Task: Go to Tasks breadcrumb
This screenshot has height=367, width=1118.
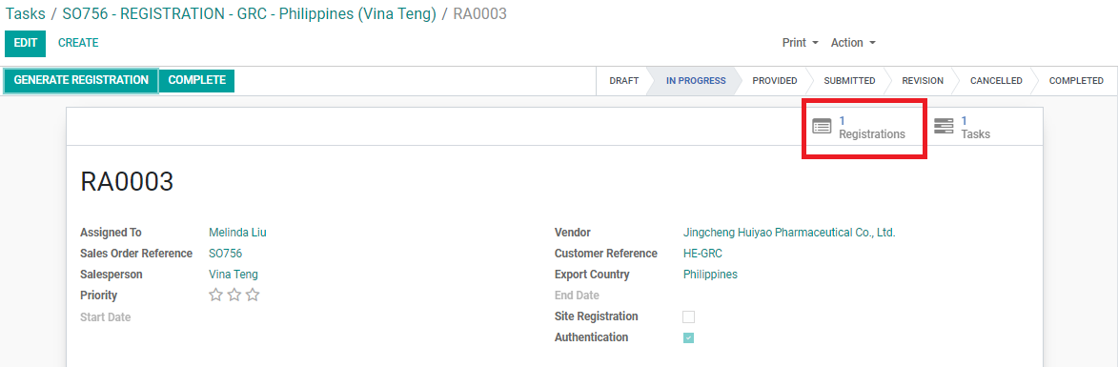Action: tap(26, 13)
